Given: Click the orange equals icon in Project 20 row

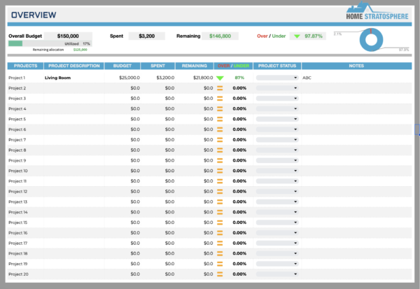Looking at the screenshot, I should (x=220, y=274).
